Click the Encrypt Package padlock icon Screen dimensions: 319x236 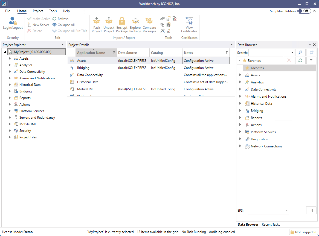click(122, 21)
